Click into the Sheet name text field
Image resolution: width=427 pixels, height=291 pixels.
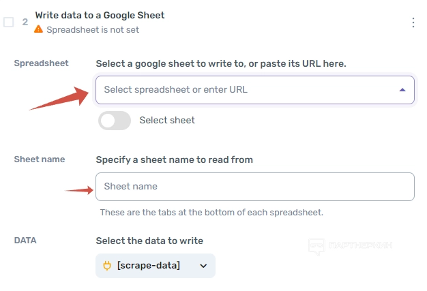click(x=254, y=187)
